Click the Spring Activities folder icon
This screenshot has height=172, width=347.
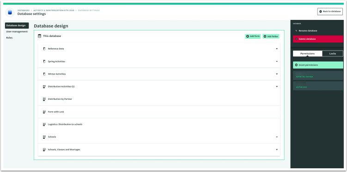pyautogui.click(x=44, y=61)
